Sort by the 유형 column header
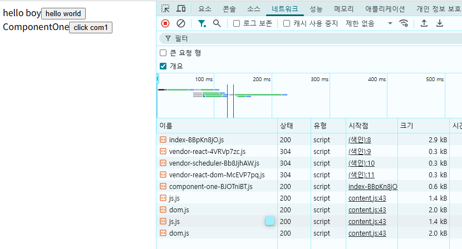462x249 pixels. coord(328,126)
